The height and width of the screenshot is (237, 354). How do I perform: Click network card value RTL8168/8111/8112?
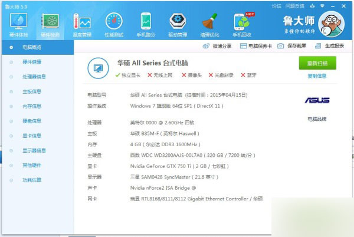pos(196,199)
